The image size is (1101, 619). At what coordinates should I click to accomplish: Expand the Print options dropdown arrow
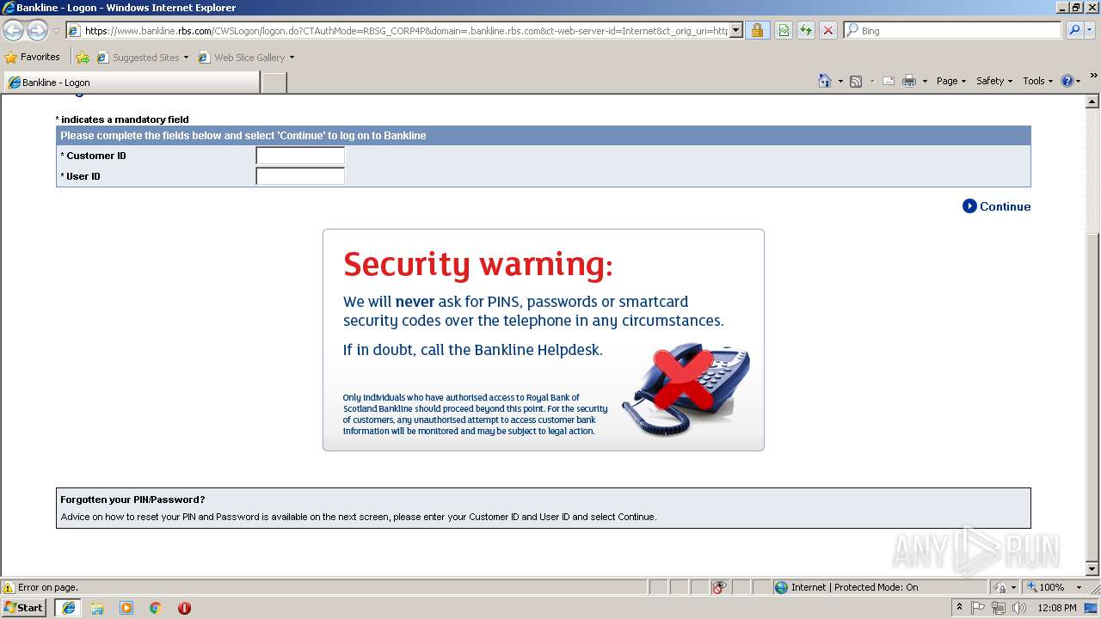click(x=925, y=81)
